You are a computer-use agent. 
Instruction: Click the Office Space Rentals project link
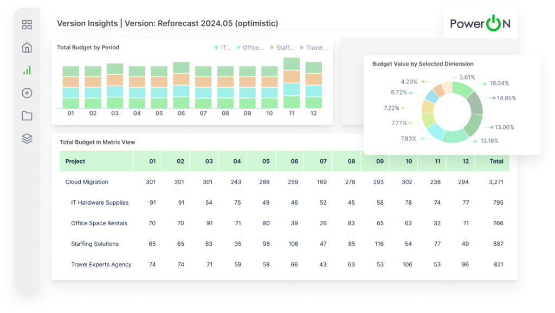tap(100, 223)
